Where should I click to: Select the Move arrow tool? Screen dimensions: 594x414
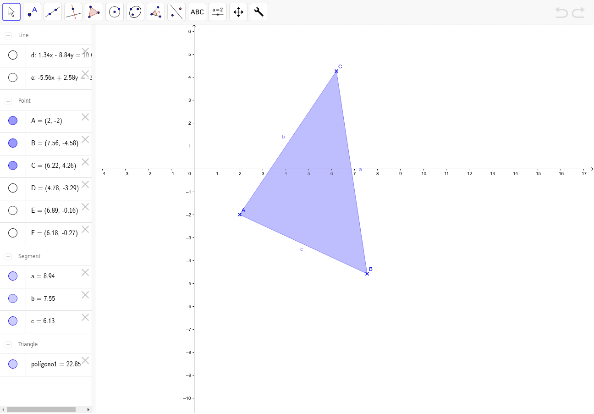(11, 12)
